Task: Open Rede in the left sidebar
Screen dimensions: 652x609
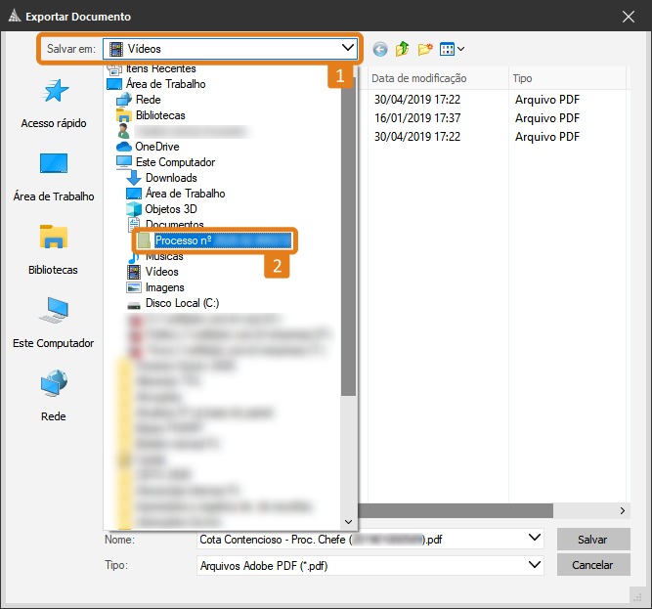Action: click(54, 396)
